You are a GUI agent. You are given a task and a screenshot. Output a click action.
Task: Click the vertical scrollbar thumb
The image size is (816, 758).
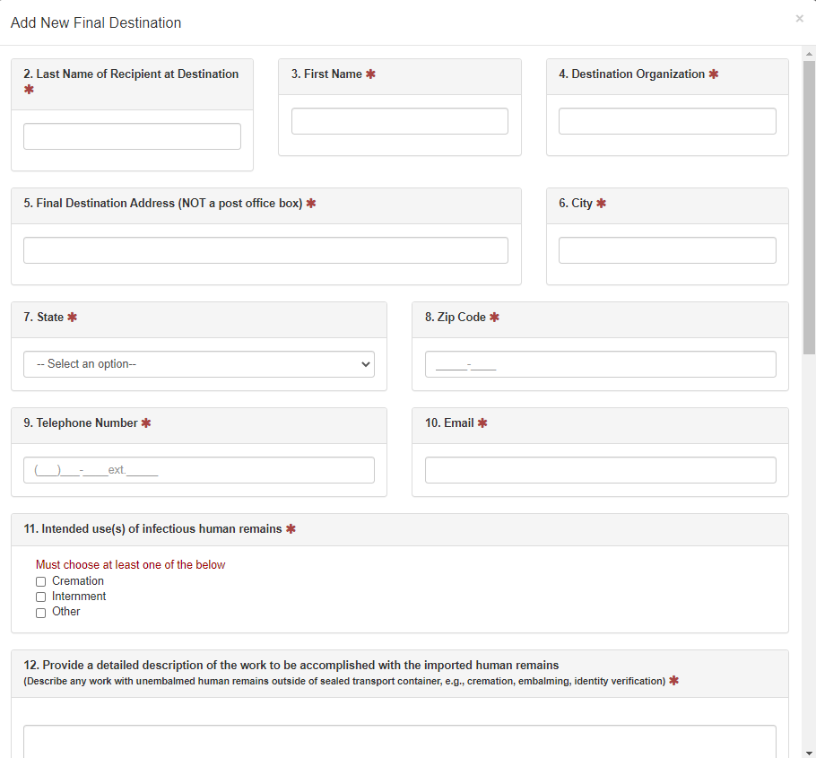click(x=809, y=206)
